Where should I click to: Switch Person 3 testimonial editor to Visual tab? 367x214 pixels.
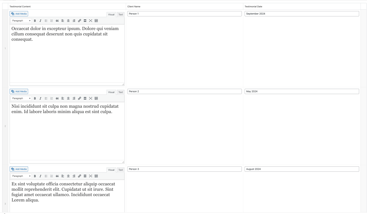tap(111, 170)
